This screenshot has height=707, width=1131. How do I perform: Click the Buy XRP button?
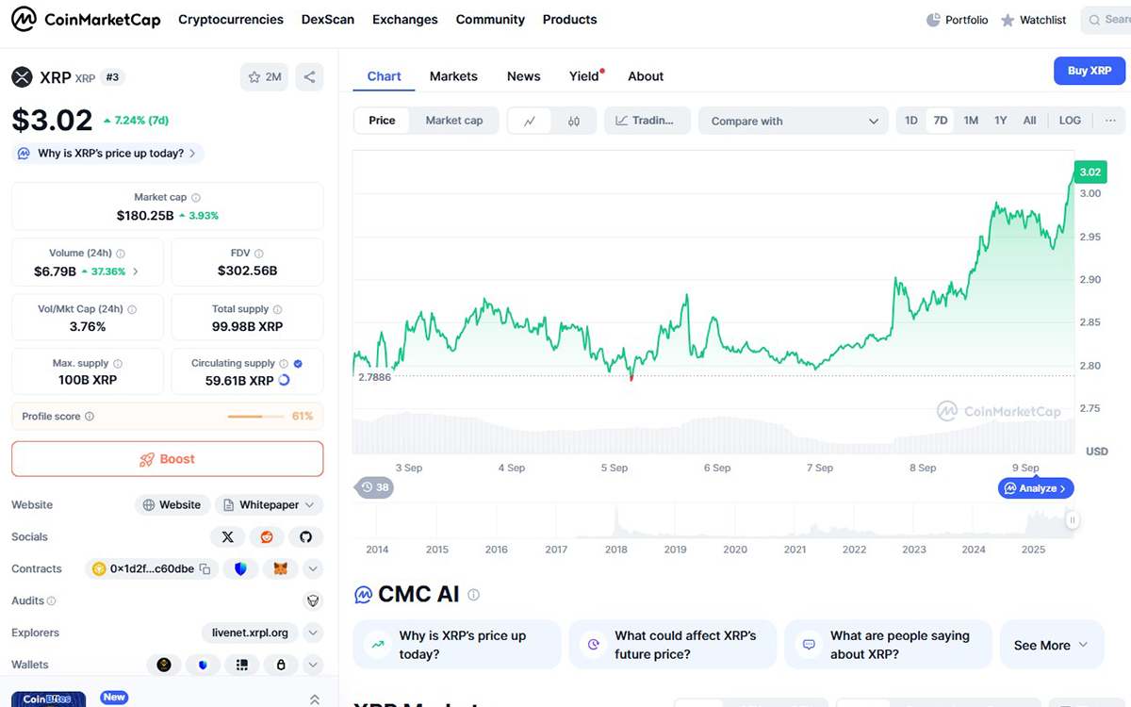tap(1089, 71)
